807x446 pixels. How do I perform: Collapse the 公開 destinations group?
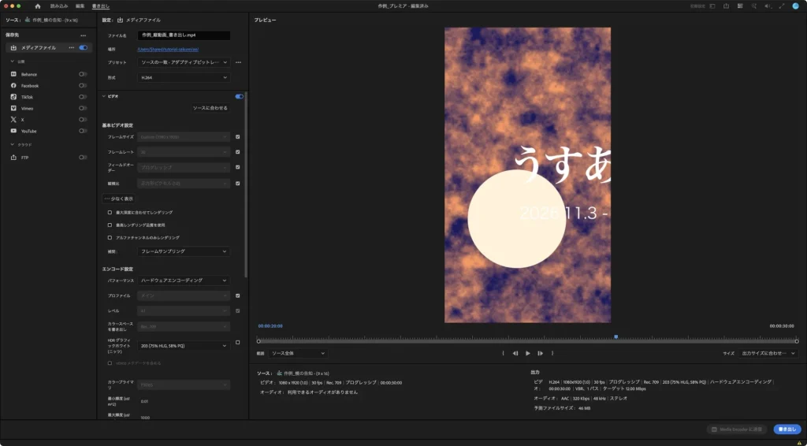(x=13, y=61)
